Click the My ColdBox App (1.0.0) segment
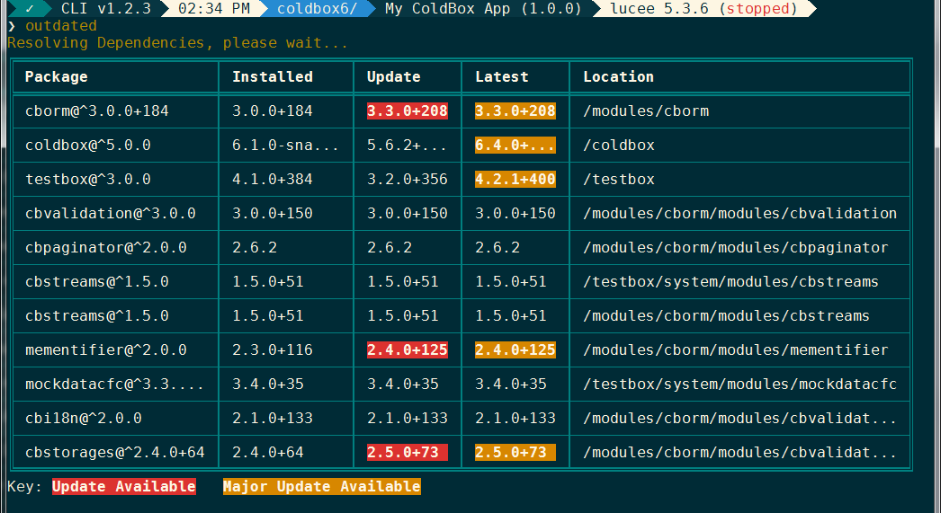 [x=460, y=9]
